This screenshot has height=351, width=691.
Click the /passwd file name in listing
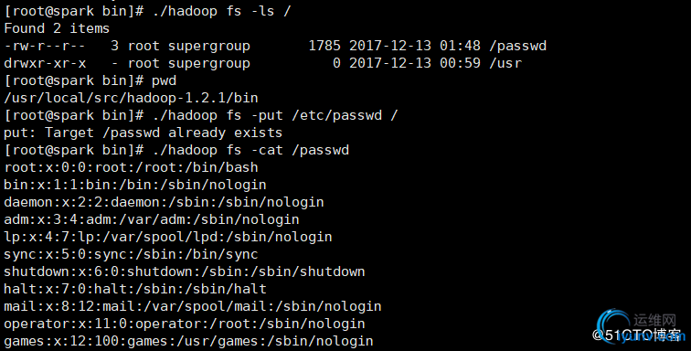tap(518, 46)
